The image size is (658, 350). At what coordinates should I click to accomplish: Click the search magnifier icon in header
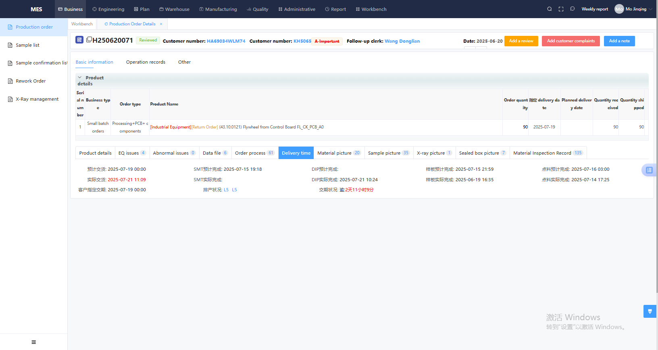[549, 9]
